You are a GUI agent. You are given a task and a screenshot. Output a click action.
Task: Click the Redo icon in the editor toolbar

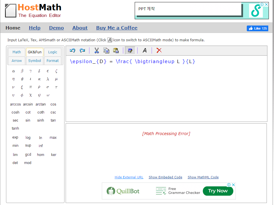82,50
